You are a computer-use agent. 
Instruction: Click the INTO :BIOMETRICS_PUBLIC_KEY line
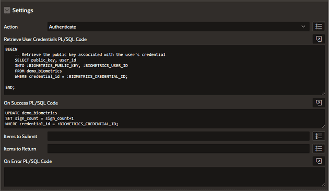click(x=72, y=66)
